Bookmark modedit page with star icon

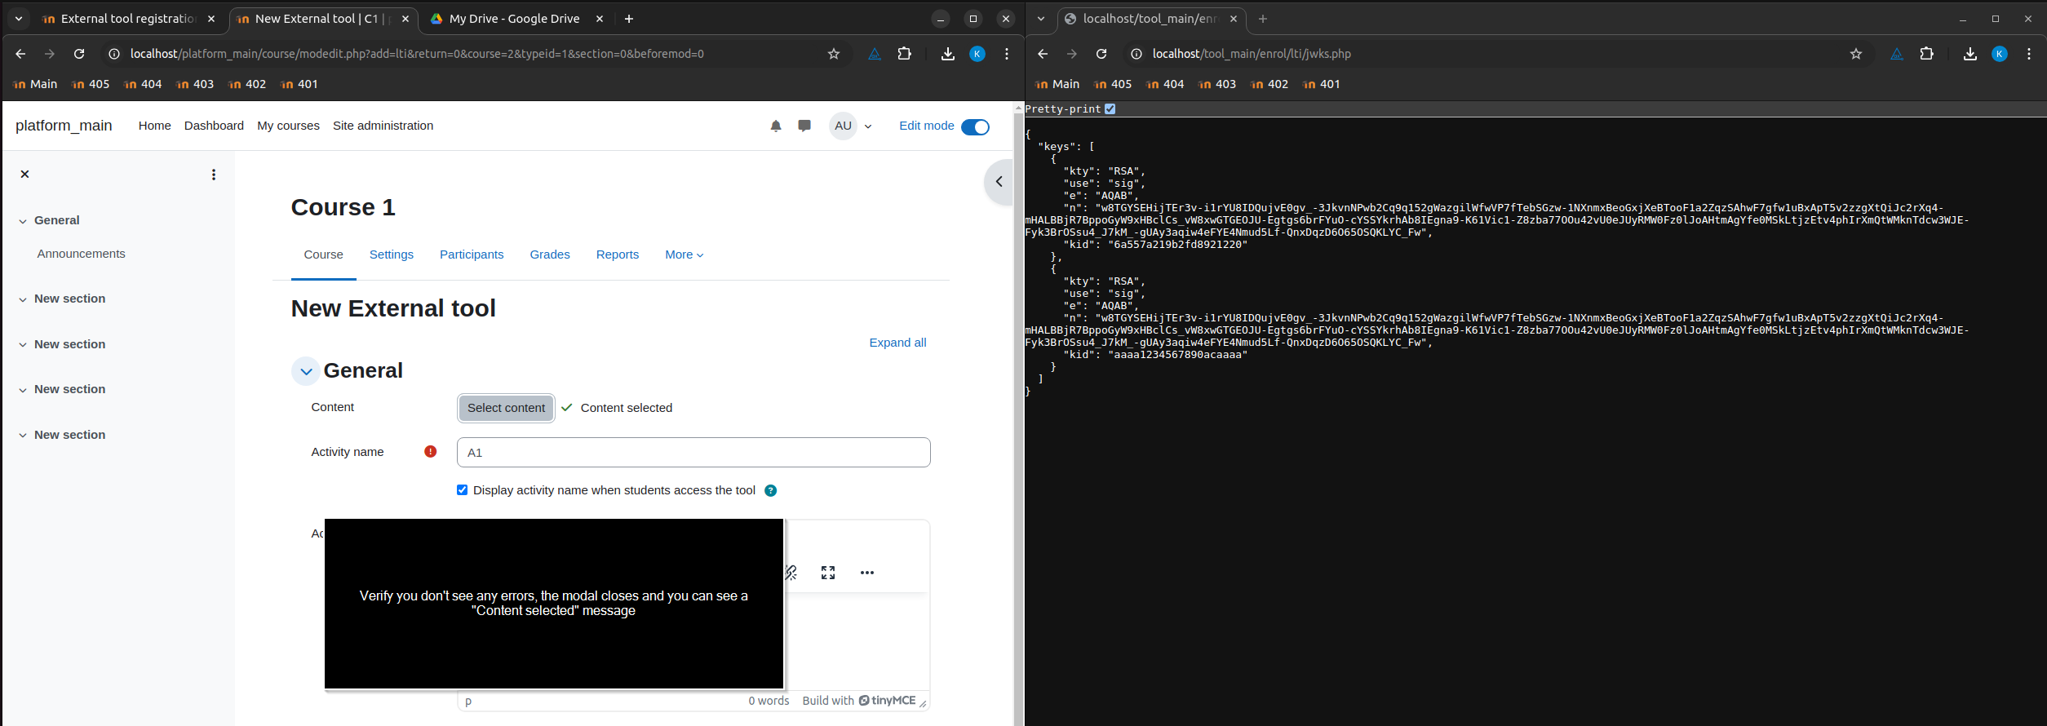coord(834,54)
